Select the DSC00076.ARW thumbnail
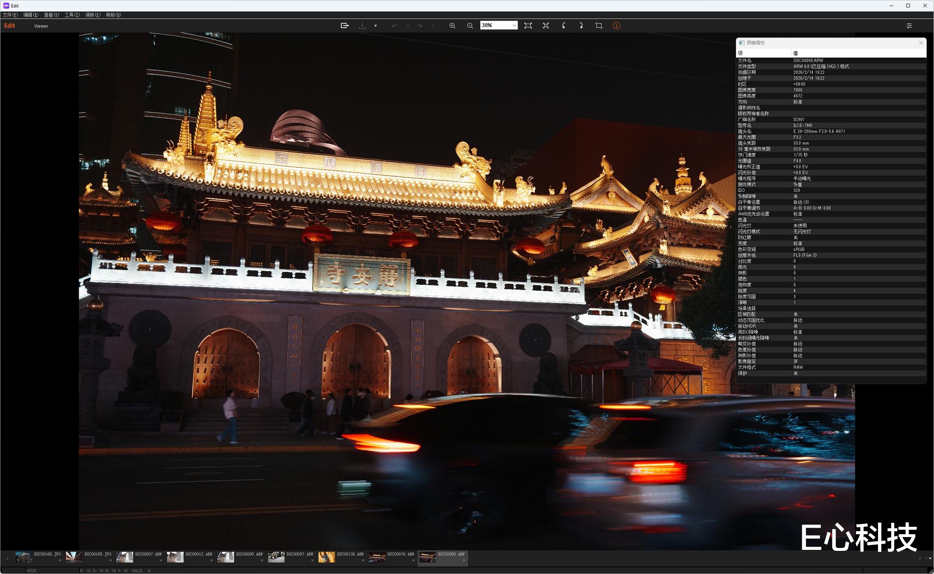This screenshot has height=574, width=934. (x=378, y=557)
